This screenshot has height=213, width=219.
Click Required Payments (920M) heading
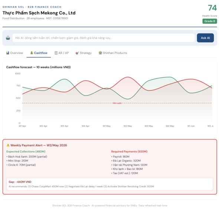point(129,151)
